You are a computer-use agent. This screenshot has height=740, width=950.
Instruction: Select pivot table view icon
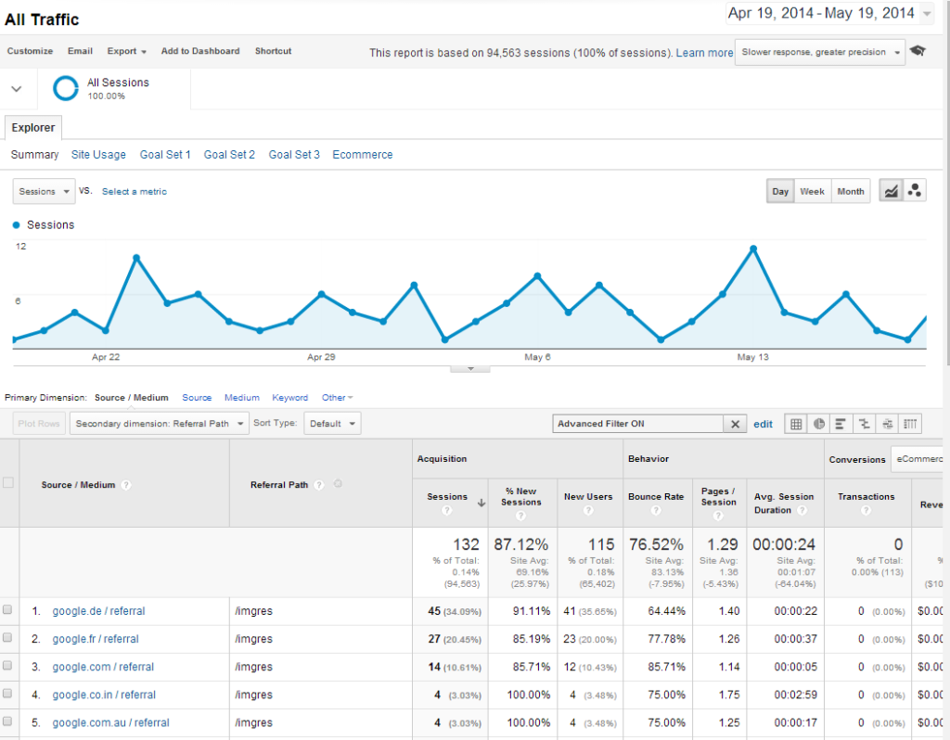[x=910, y=424]
